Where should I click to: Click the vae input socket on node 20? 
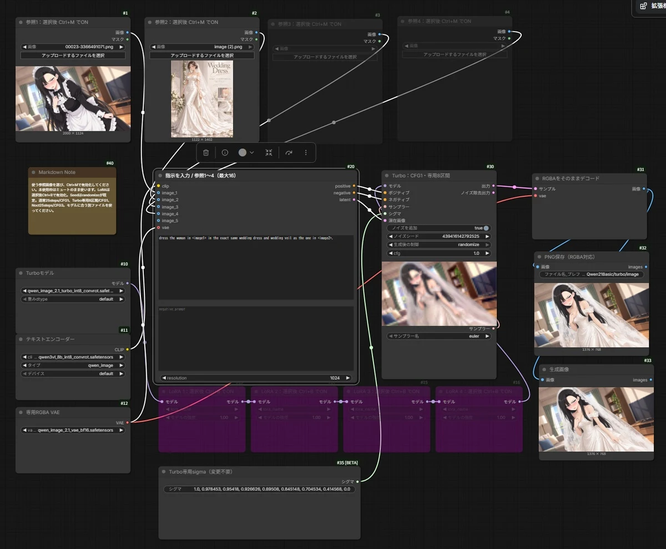[x=158, y=227]
